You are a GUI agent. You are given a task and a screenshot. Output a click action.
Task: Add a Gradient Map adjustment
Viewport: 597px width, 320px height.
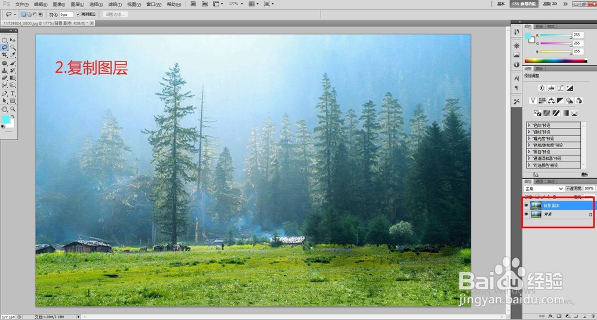[x=565, y=113]
